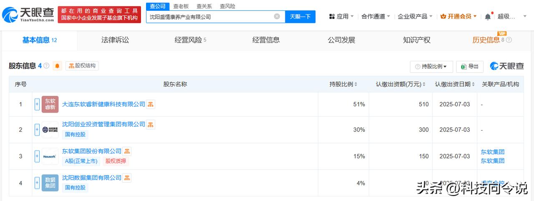Viewport: 534px width, 201px height.
Task: Expand the 沈阳数据集团有限公司 row plus toggle
Action: 37,183
